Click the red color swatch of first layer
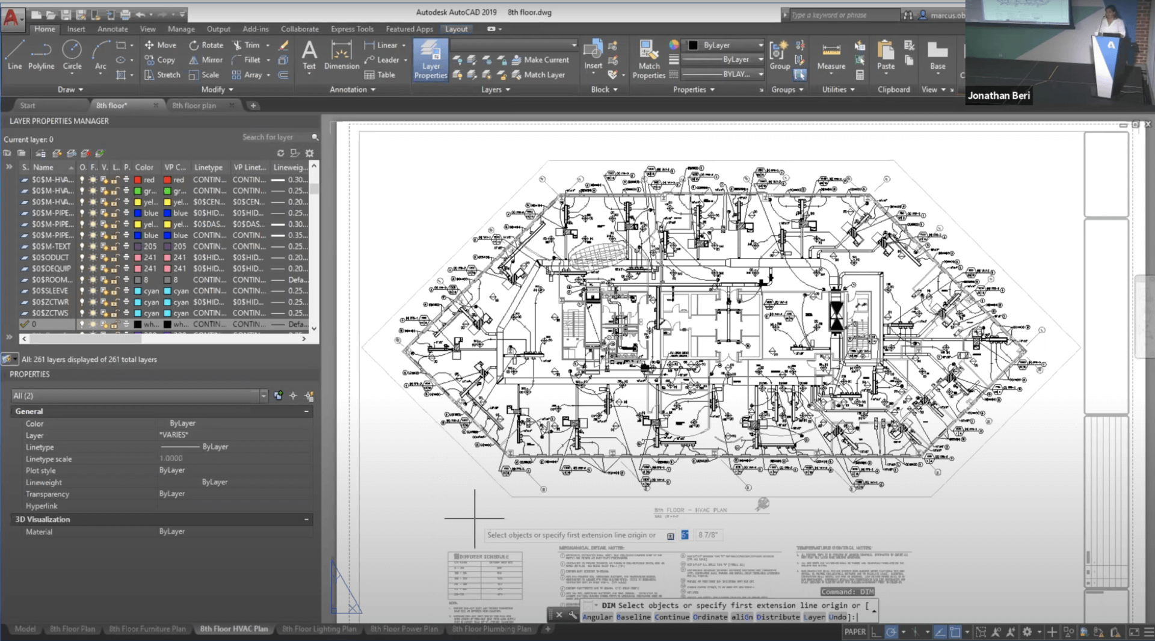 point(138,180)
